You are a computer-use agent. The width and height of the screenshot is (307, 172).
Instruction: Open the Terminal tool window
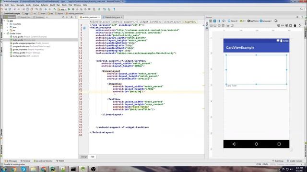[x=25, y=161]
